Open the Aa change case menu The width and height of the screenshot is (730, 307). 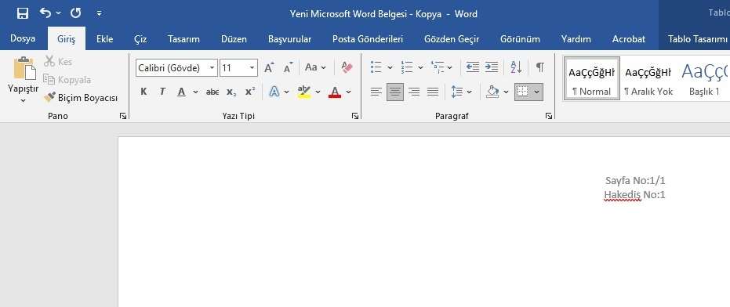point(315,67)
